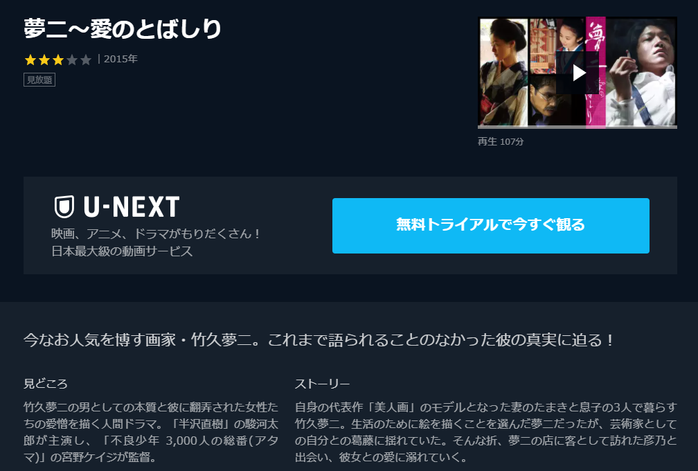The image size is (698, 471).
Task: Click the third gold rating star
Action: pos(58,60)
